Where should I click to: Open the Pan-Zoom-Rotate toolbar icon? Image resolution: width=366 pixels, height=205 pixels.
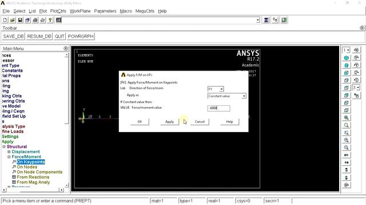(x=27, y=20)
